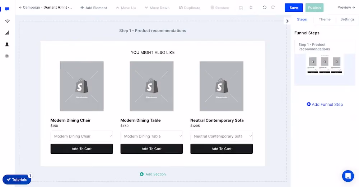Image resolution: width=359 pixels, height=187 pixels.
Task: Click the Modern Dining Table product title
Action: click(141, 120)
